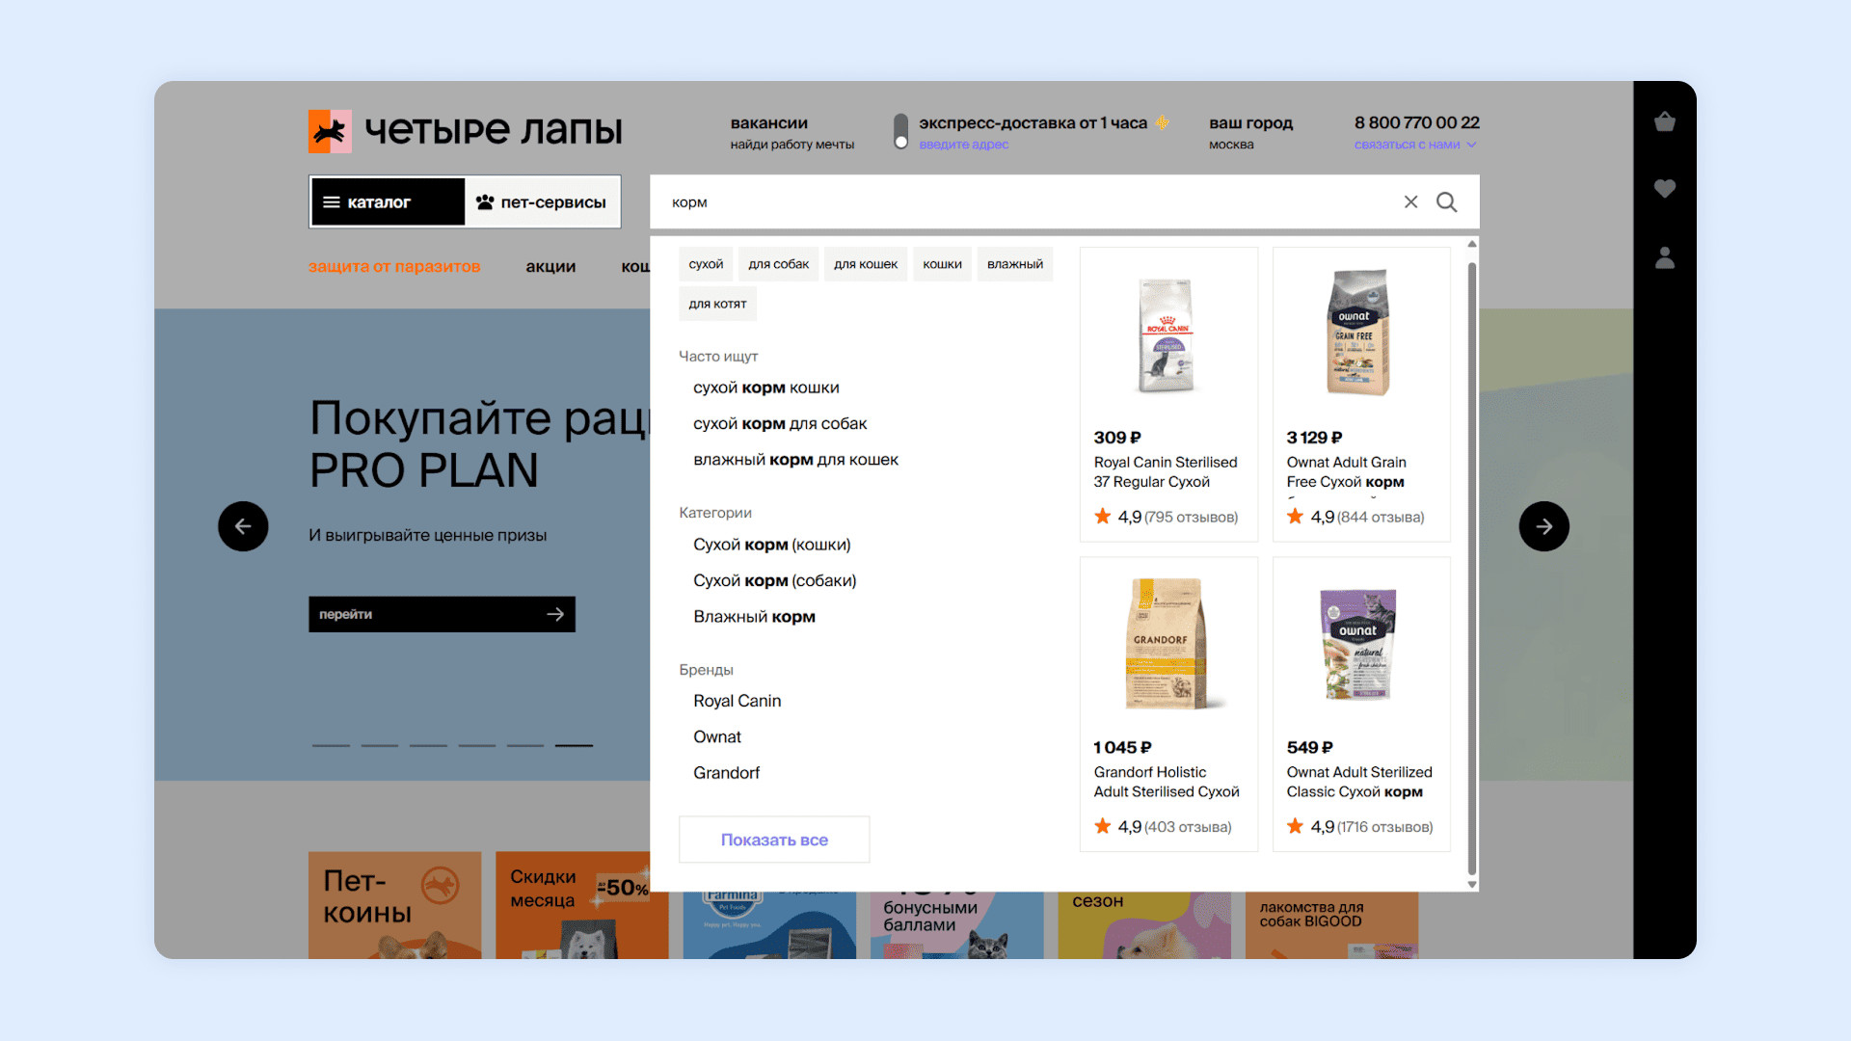The width and height of the screenshot is (1851, 1041).
Task: Expand 'связаться с нами' dropdown
Action: point(1414,145)
